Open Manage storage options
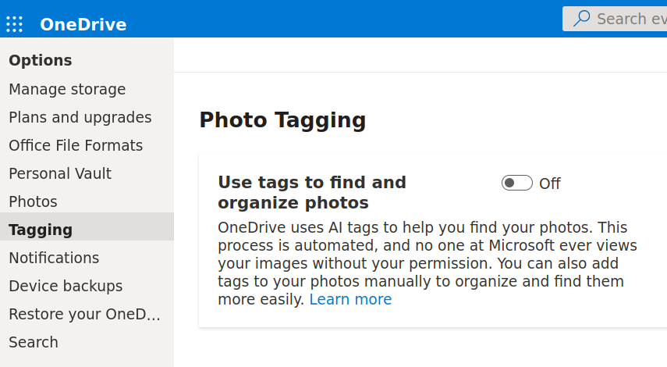Screen dimensions: 667x367 (67, 89)
